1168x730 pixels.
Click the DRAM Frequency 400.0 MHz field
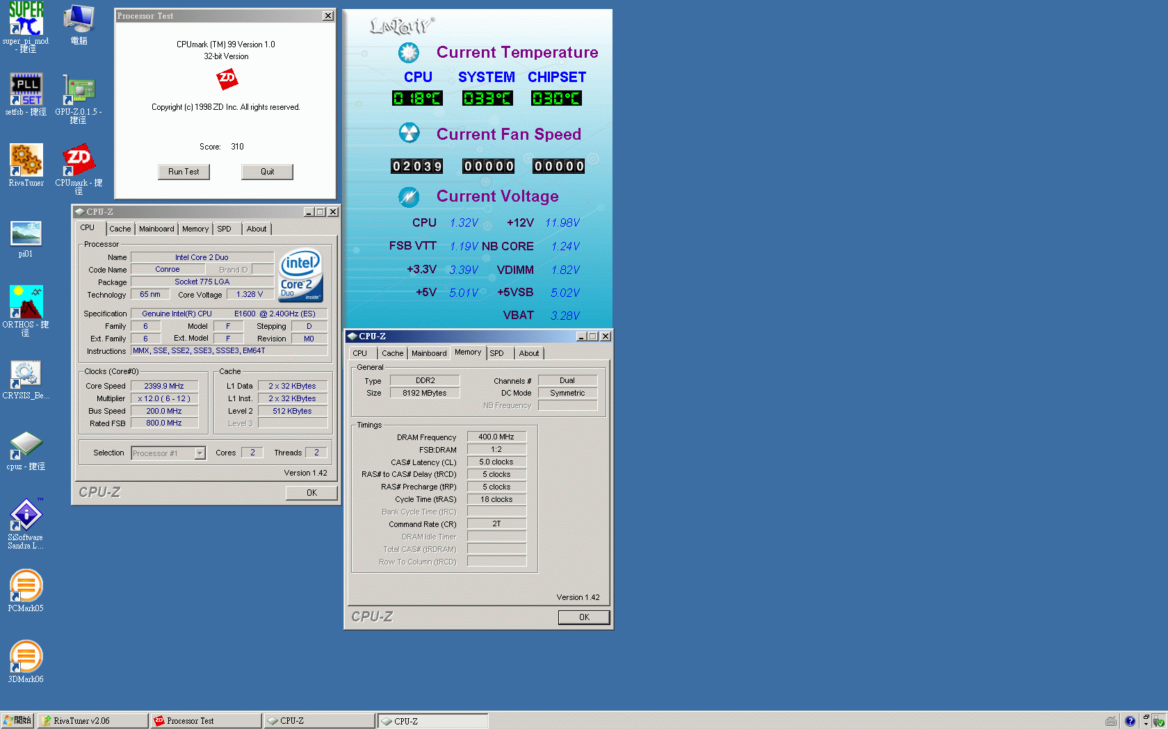(496, 437)
